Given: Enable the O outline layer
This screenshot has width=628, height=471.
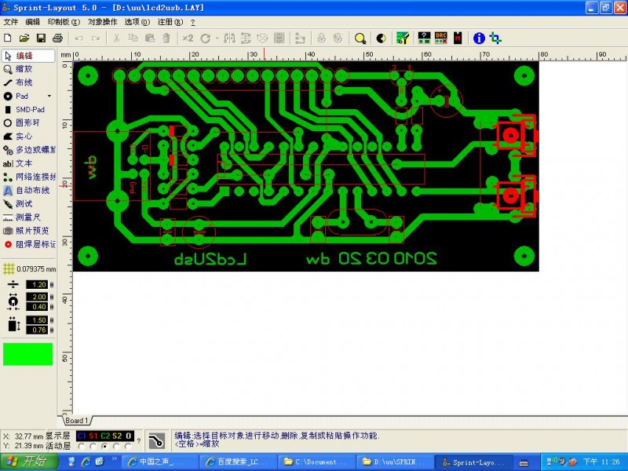Looking at the screenshot, I should click(x=127, y=436).
